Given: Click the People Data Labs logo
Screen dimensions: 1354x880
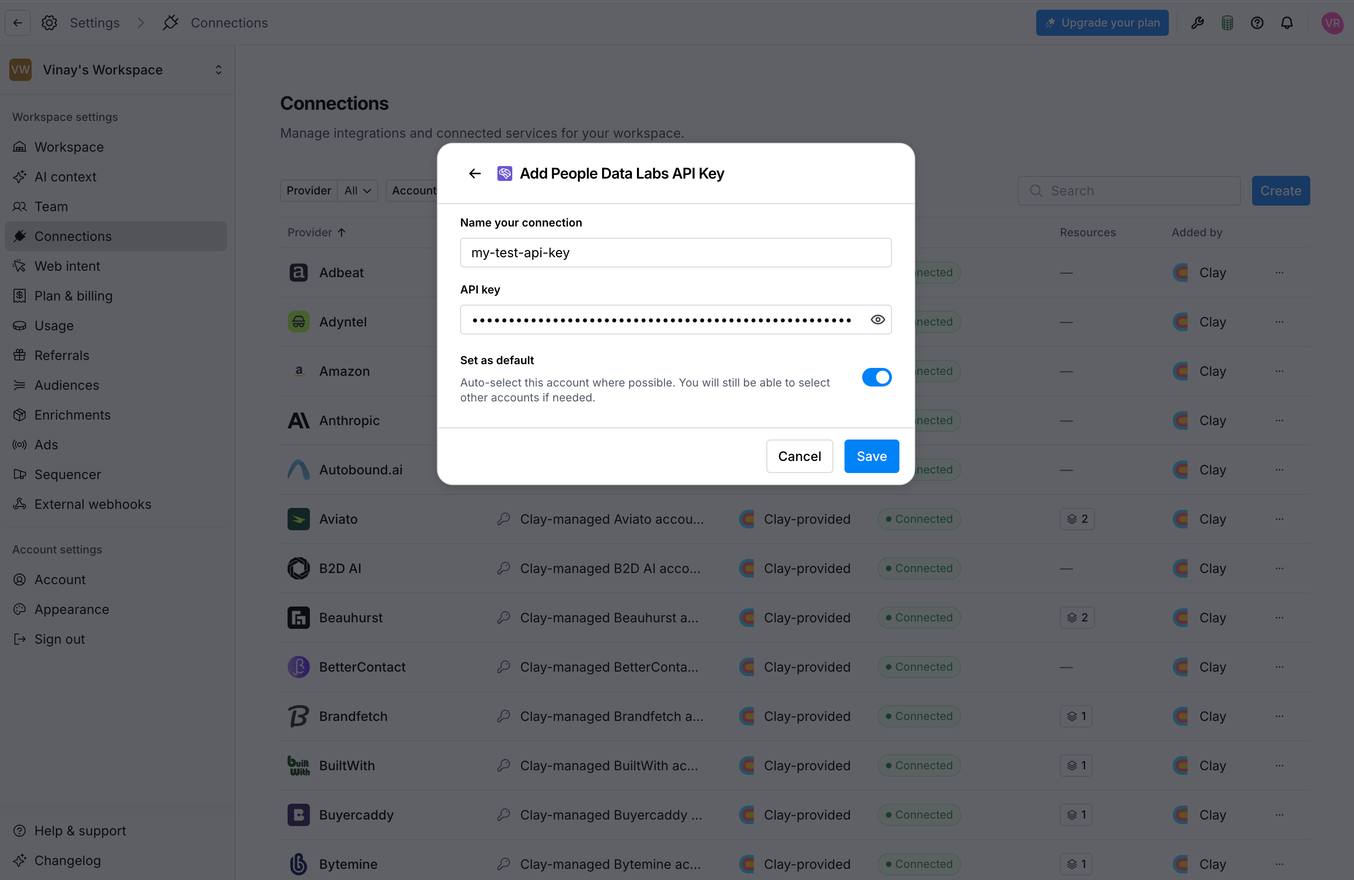Looking at the screenshot, I should pyautogui.click(x=505, y=173).
